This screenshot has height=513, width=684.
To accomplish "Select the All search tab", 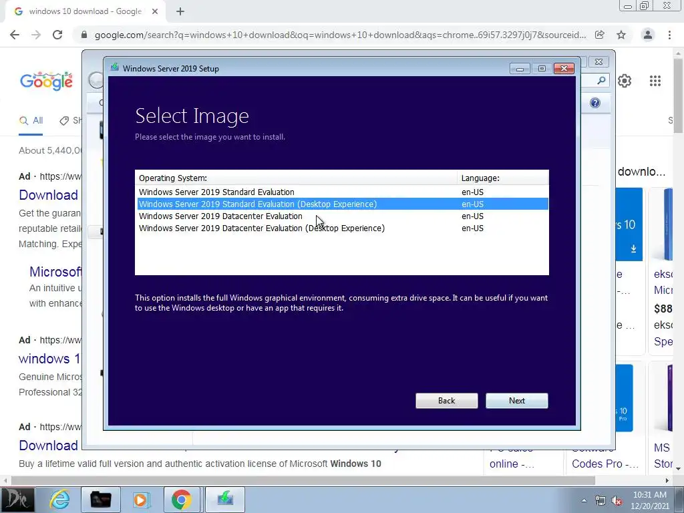I will [31, 121].
